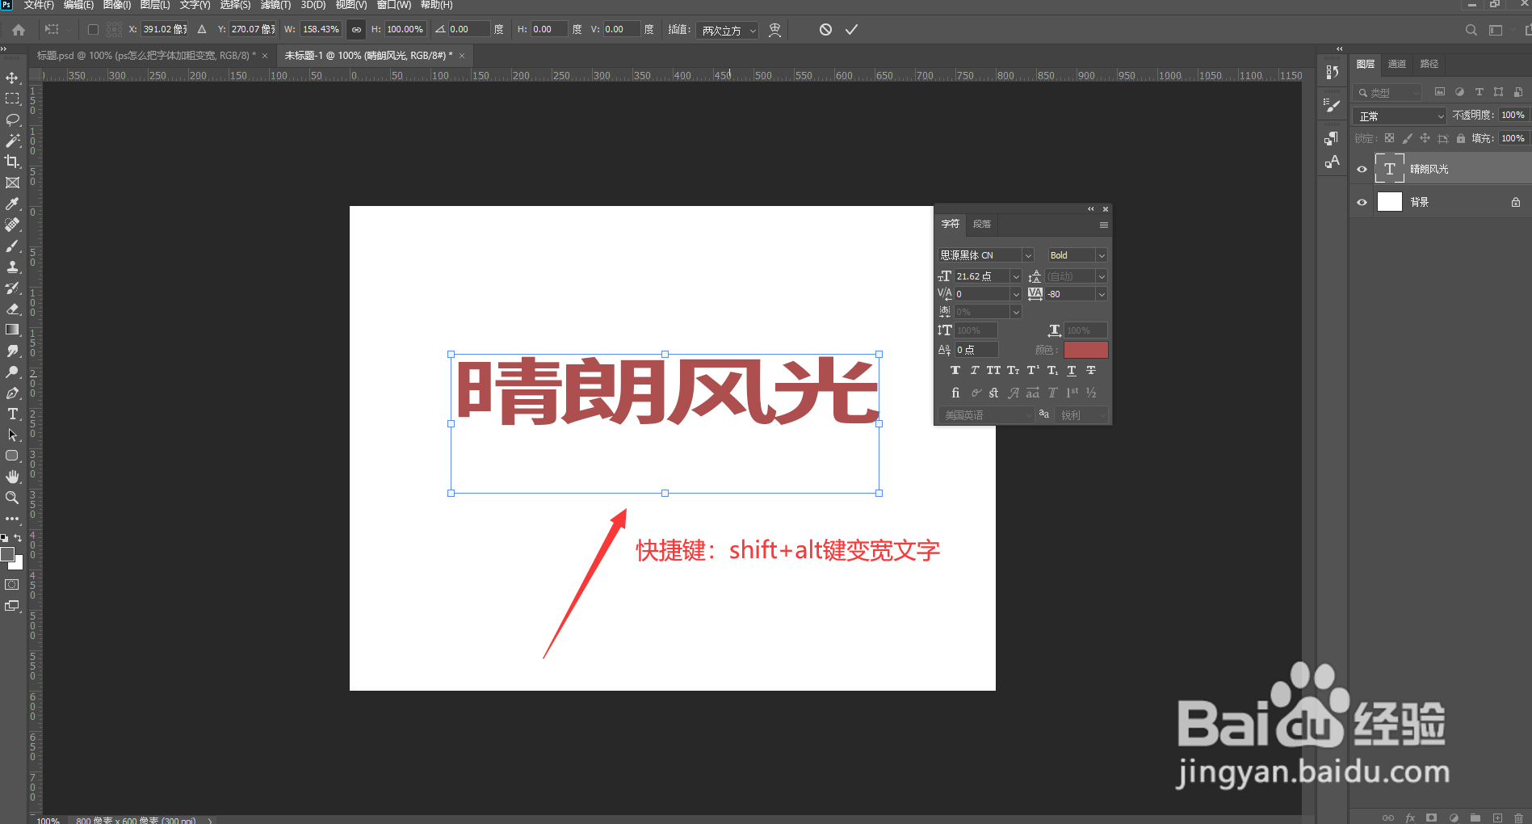
Task: Hide the 晴朗风光 text layer
Action: (x=1362, y=168)
